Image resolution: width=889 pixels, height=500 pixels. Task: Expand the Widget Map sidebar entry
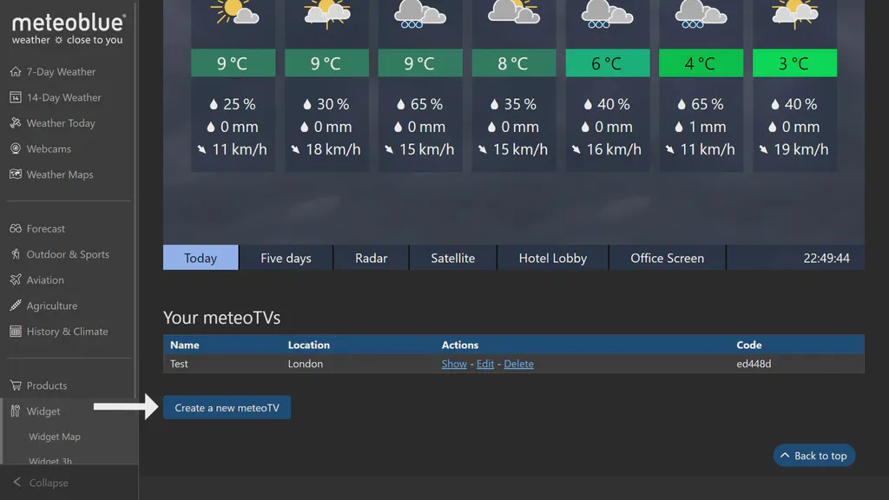click(x=55, y=437)
